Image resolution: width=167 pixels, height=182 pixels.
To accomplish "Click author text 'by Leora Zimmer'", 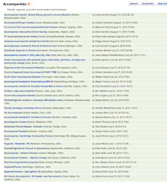I will (x=101, y=15).
